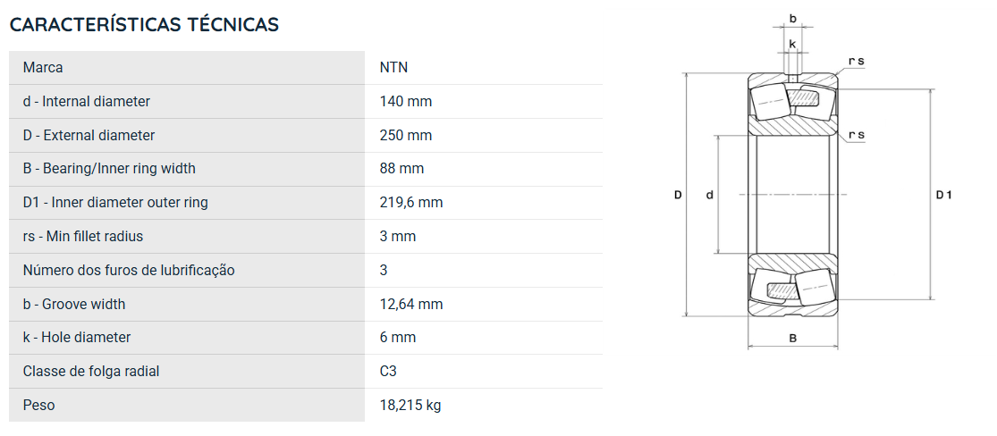
Task: Click the D - External diameter label
Action: (89, 136)
